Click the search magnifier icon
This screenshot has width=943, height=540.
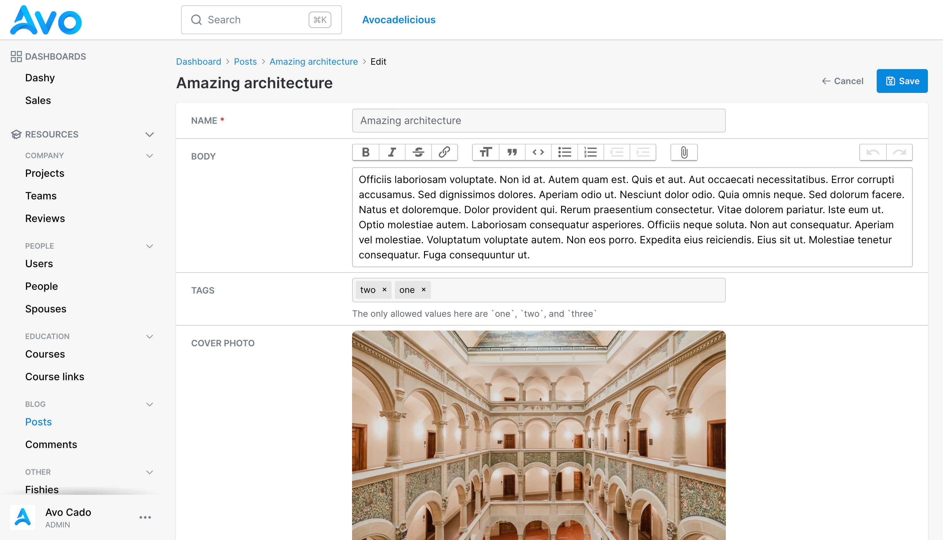pyautogui.click(x=196, y=20)
